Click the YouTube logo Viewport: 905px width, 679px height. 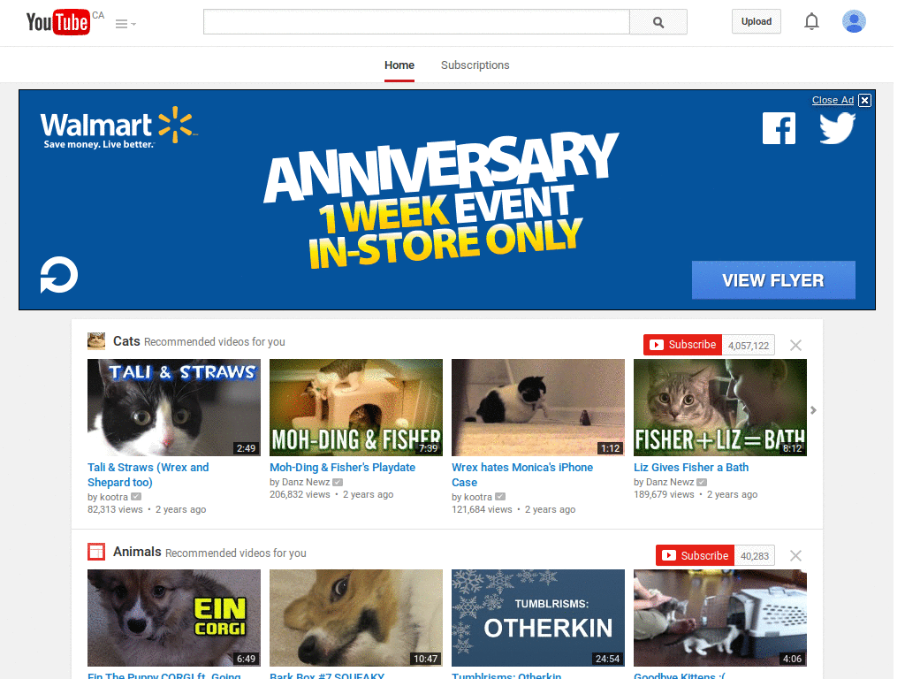pyautogui.click(x=58, y=22)
